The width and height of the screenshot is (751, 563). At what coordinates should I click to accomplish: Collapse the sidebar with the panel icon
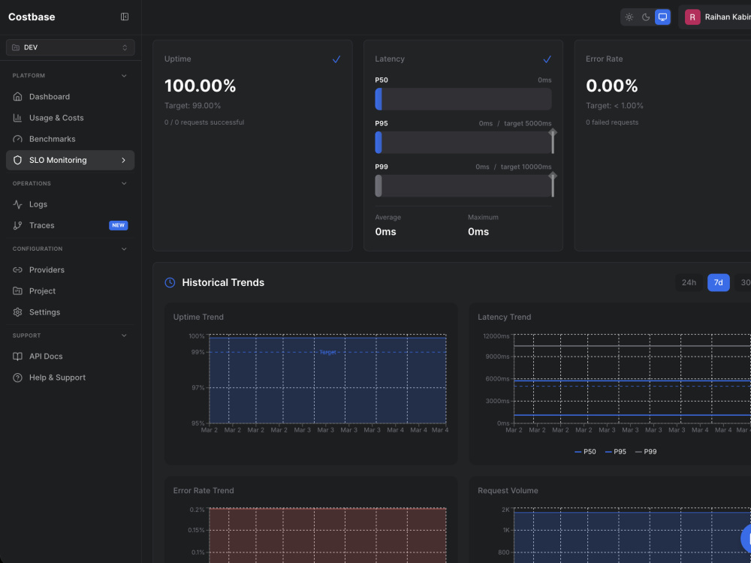pyautogui.click(x=125, y=17)
